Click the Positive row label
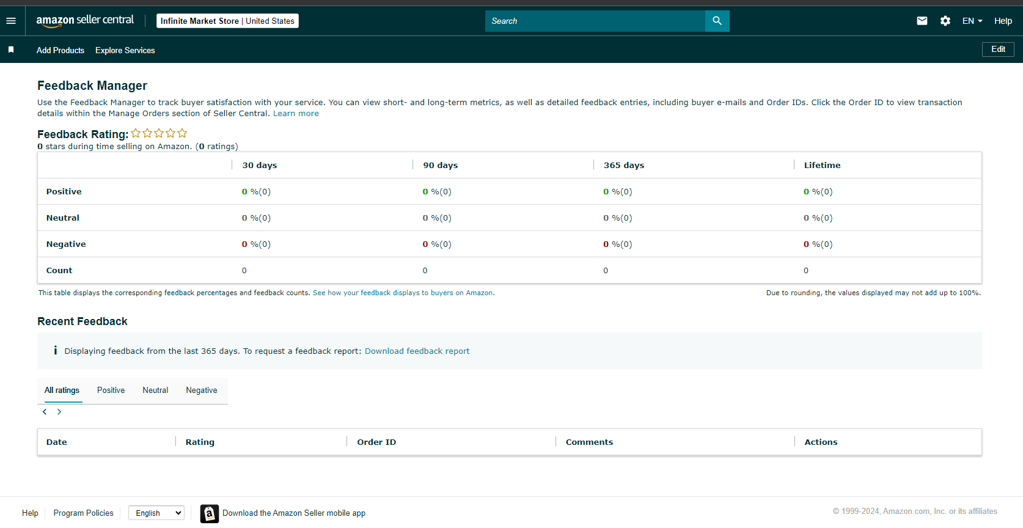The image size is (1023, 528). [x=64, y=191]
